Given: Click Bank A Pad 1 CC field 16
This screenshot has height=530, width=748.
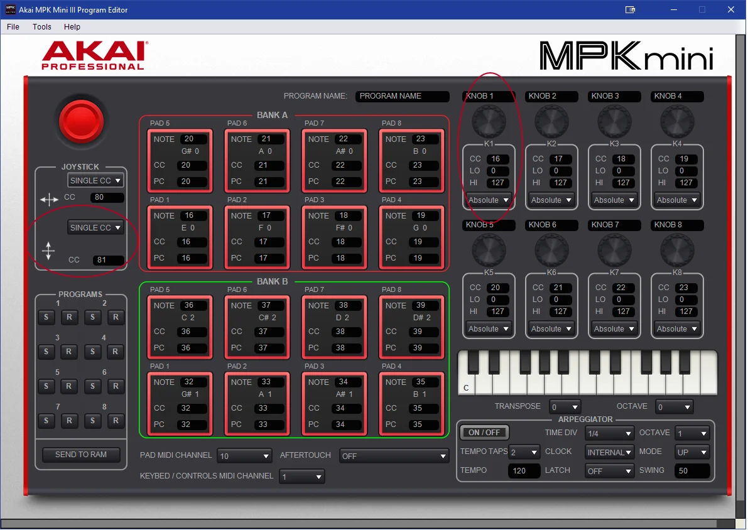Looking at the screenshot, I should click(x=192, y=242).
